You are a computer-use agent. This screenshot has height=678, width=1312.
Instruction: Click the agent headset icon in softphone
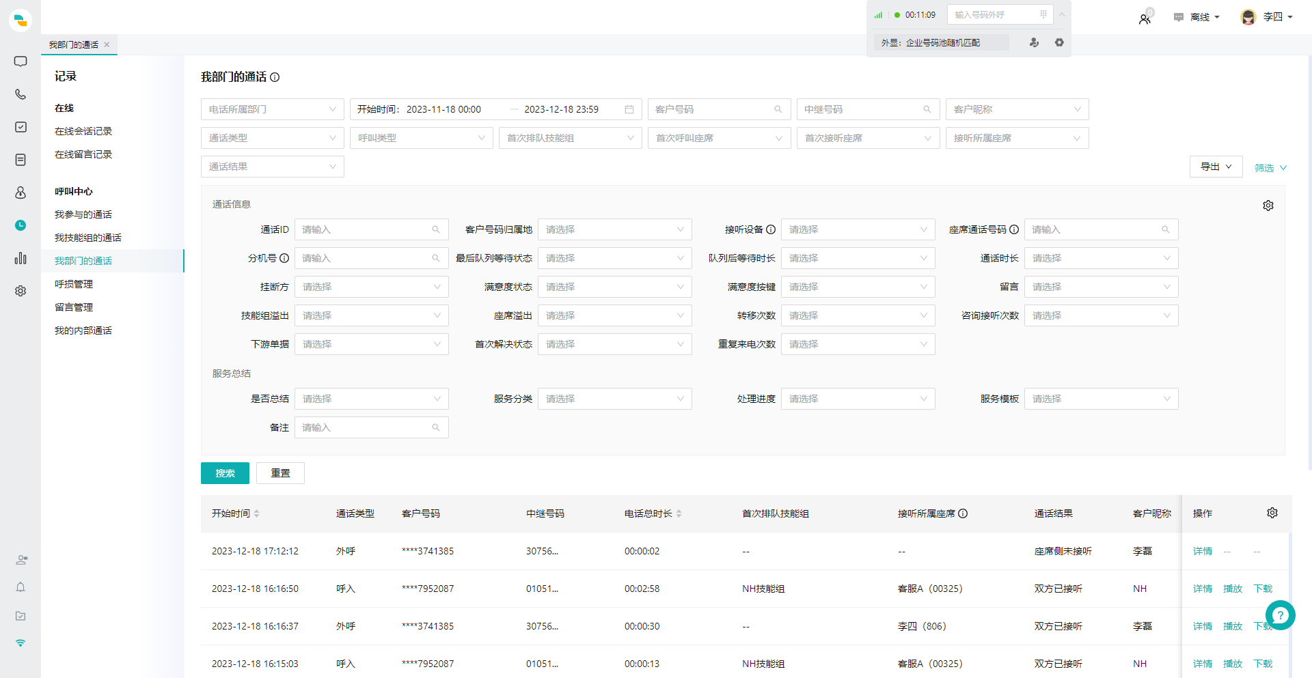(x=1034, y=42)
